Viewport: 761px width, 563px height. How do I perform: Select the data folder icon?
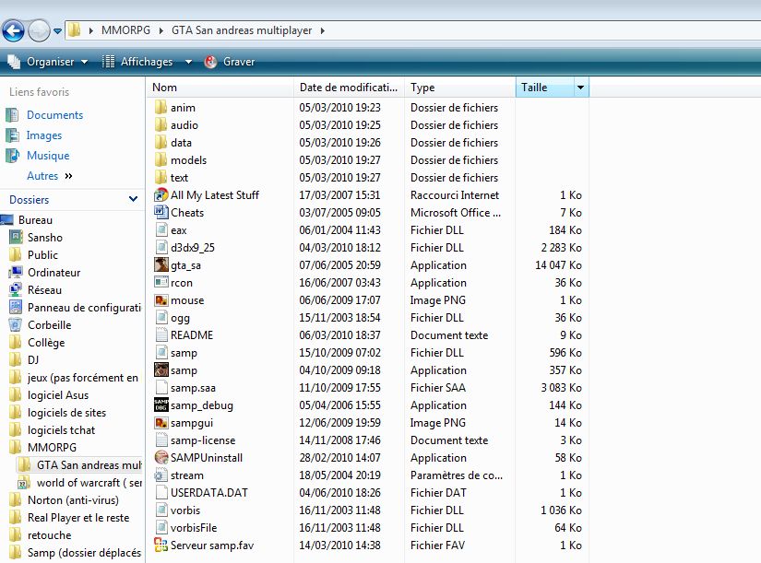click(x=161, y=142)
